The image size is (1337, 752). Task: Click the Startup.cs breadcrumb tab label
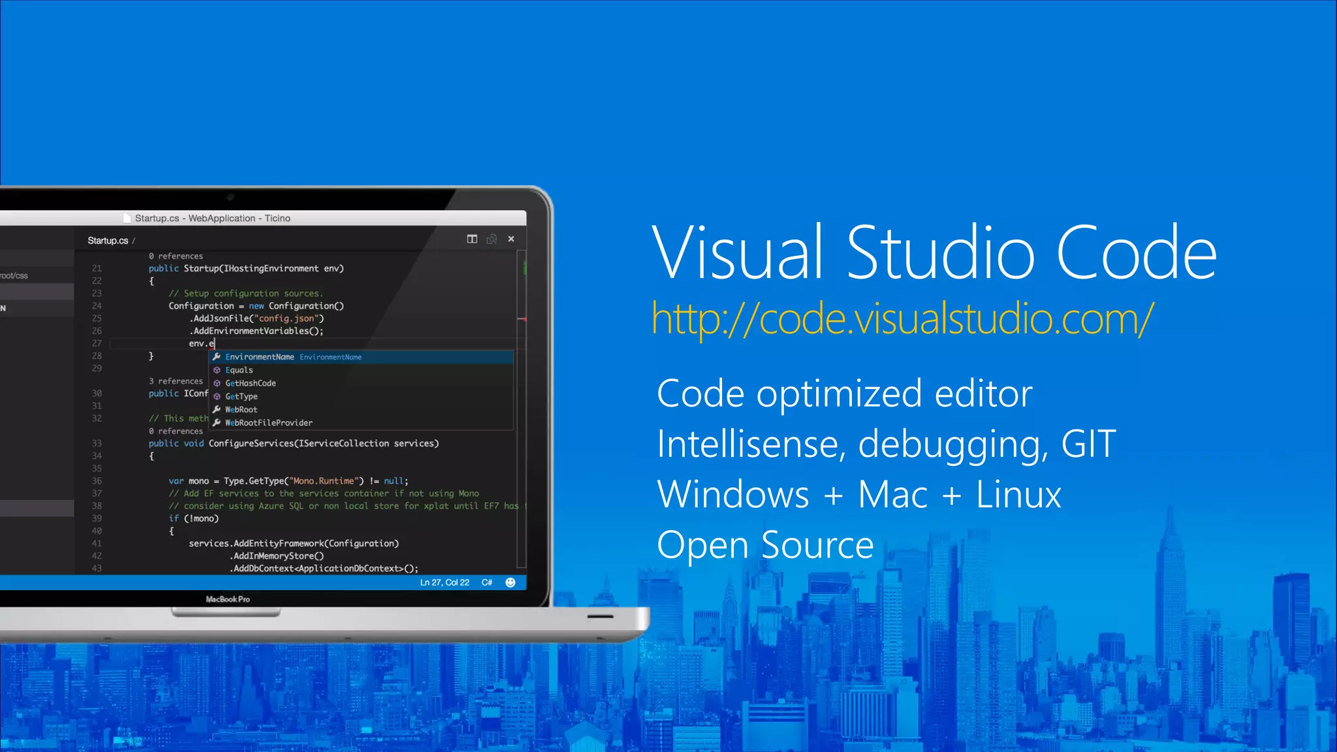pyautogui.click(x=108, y=240)
